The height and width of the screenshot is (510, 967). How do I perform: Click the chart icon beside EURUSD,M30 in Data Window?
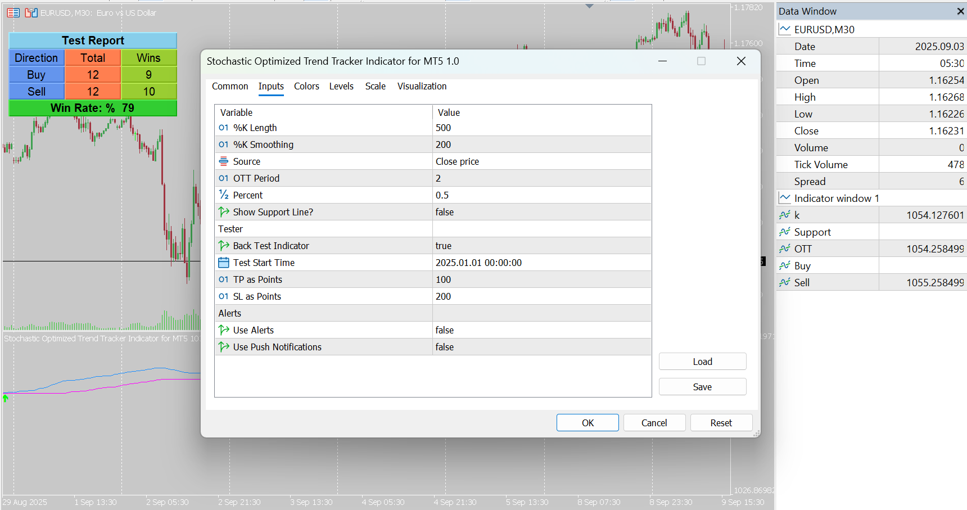point(785,29)
